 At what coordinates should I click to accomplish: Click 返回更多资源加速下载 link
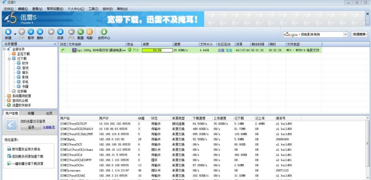coord(27,156)
